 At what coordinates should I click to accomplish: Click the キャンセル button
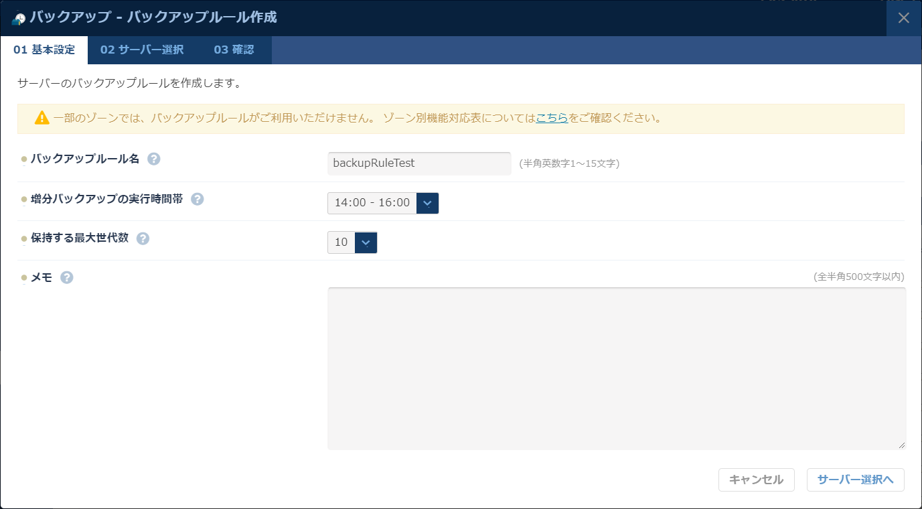tap(756, 480)
